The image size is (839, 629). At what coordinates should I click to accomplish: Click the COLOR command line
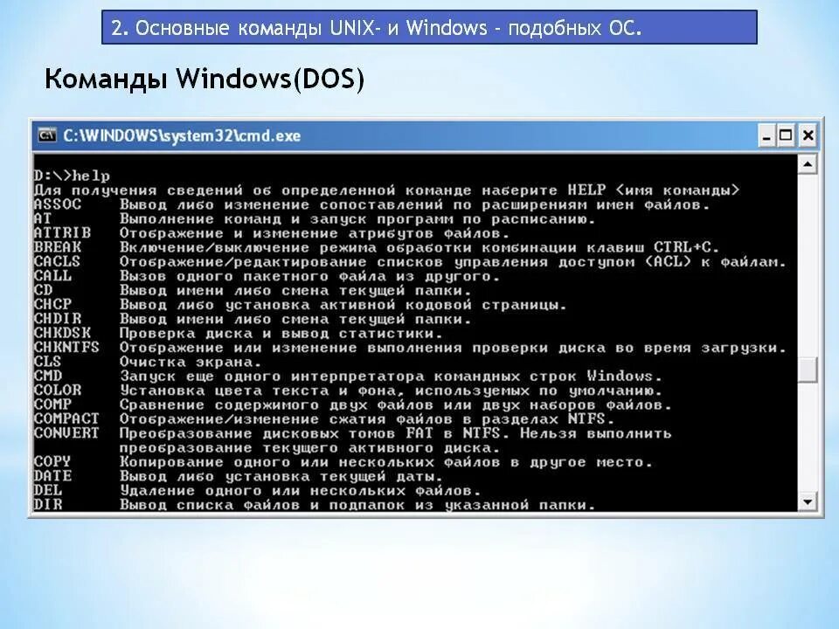click(348, 391)
